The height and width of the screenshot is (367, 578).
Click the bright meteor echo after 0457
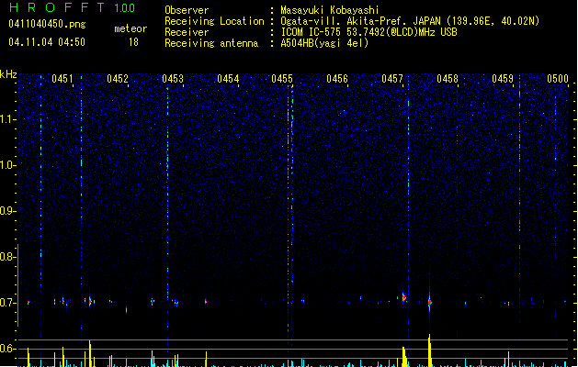(x=403, y=297)
